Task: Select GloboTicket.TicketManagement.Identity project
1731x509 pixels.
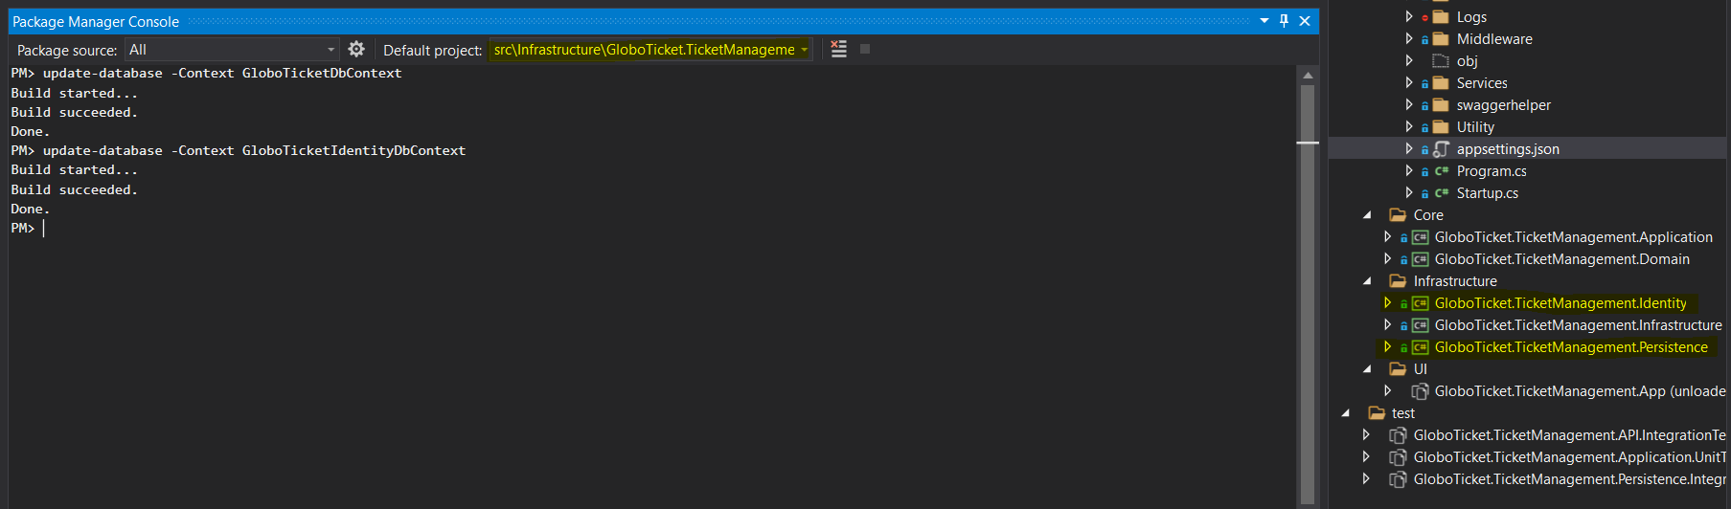Action: pyautogui.click(x=1560, y=303)
